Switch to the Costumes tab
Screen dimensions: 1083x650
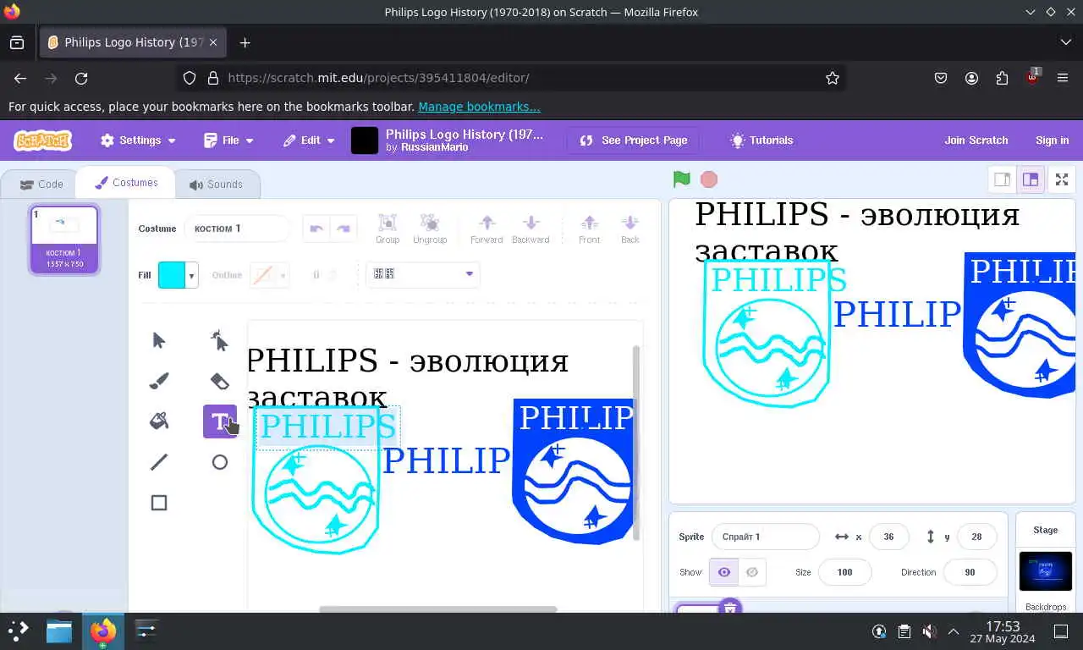tap(126, 183)
